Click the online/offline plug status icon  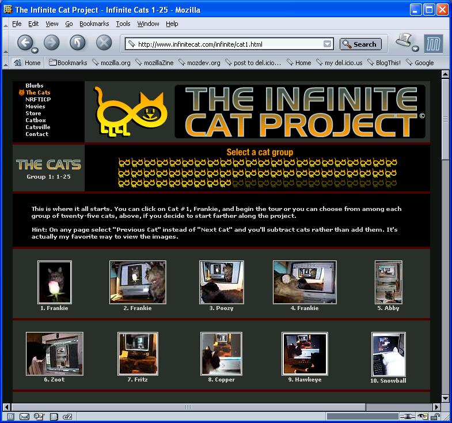tap(407, 416)
